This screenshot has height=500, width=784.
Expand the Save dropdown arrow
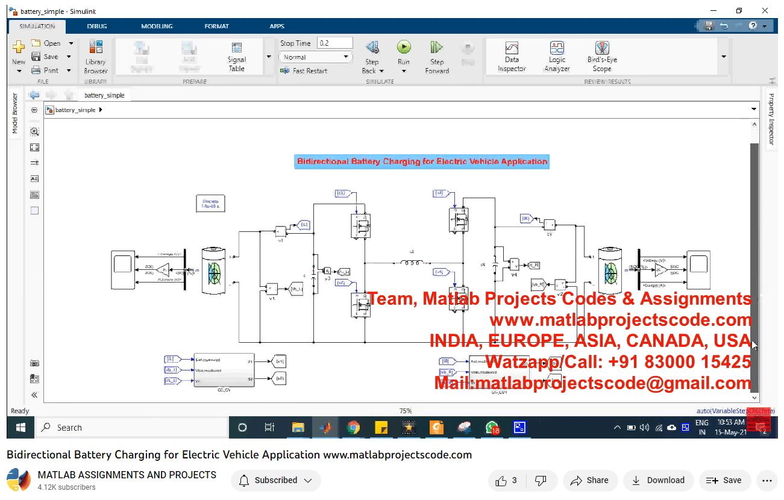coord(69,57)
